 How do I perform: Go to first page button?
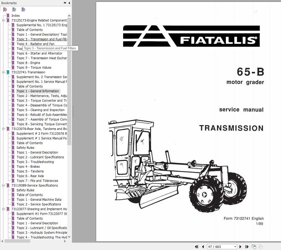tap(197, 247)
